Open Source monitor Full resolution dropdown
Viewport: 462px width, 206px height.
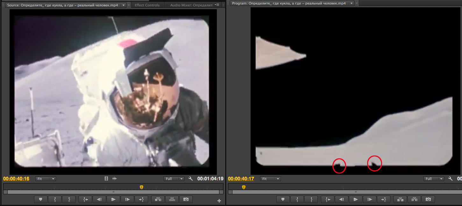click(174, 179)
